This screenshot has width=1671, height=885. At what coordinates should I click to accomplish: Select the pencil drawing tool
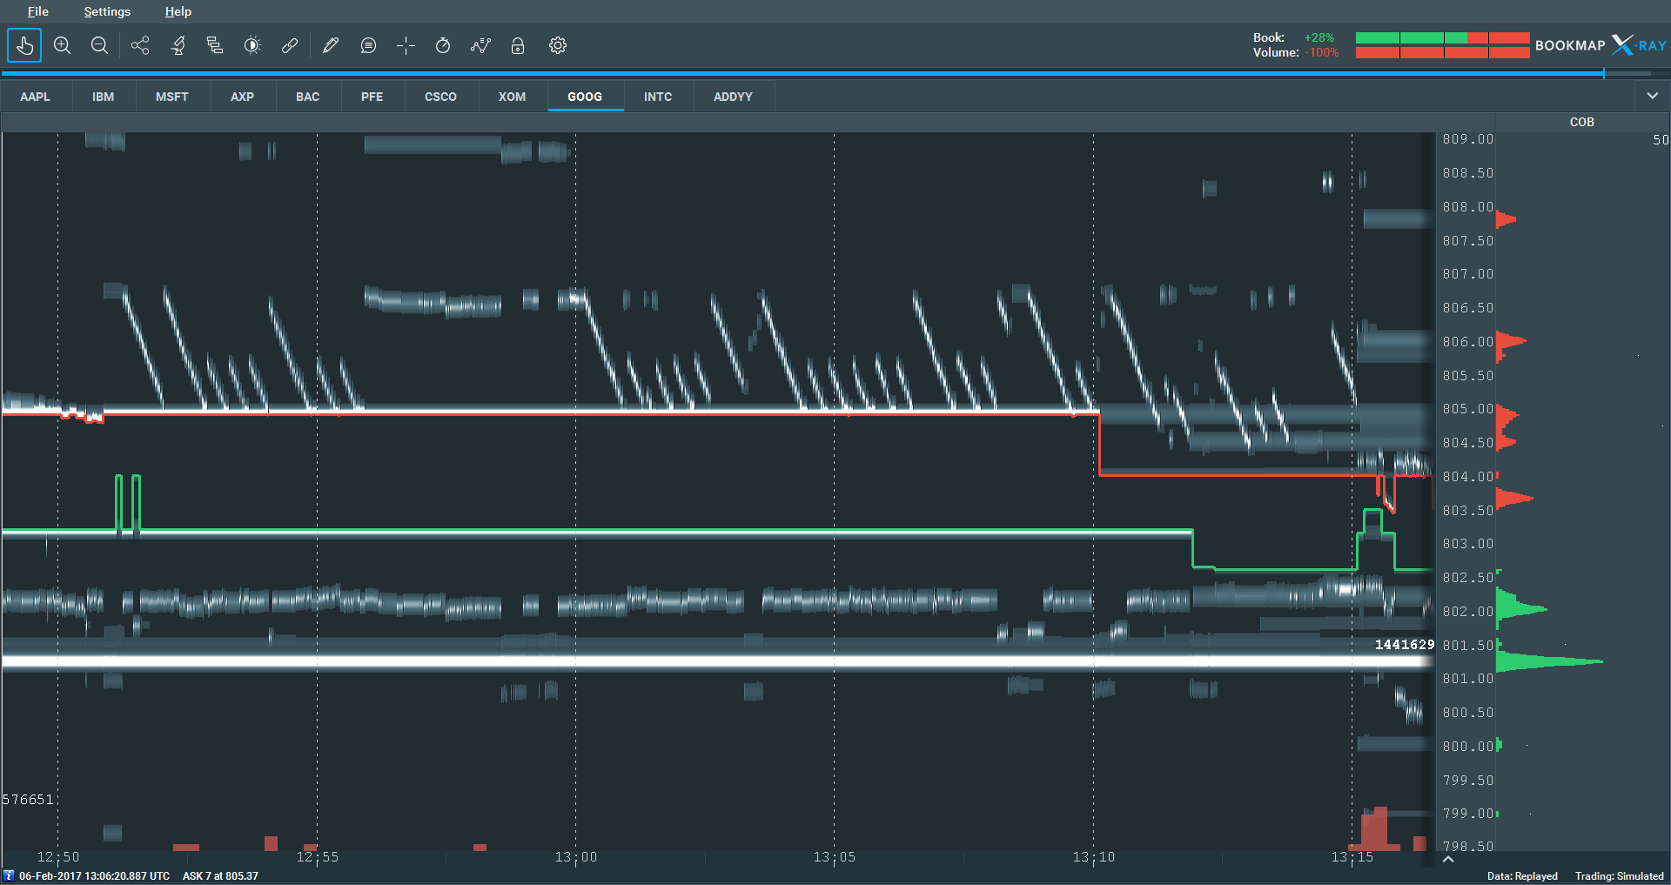click(x=330, y=45)
